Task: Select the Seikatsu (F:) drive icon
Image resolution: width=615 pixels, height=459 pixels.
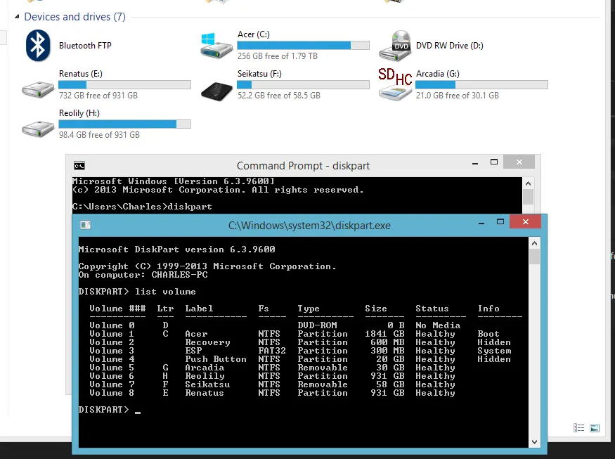Action: click(216, 91)
